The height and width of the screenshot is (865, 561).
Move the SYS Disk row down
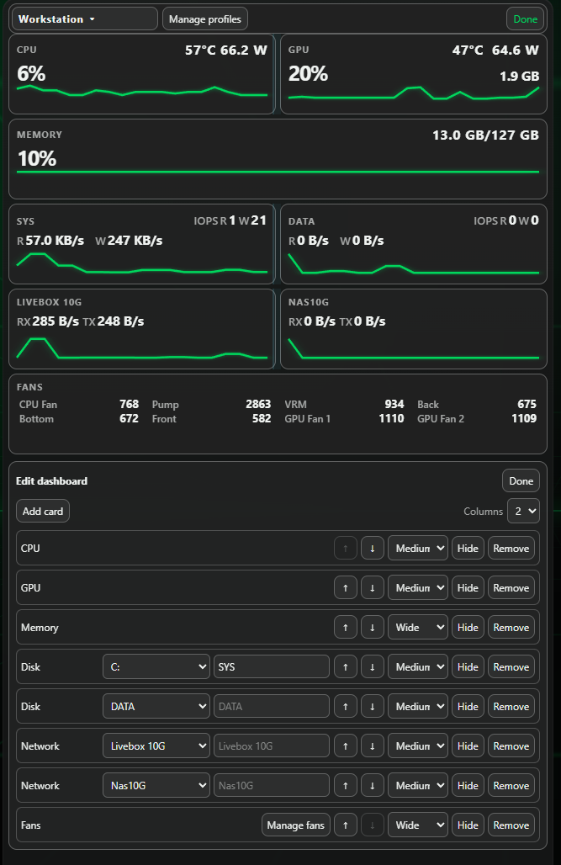click(373, 667)
